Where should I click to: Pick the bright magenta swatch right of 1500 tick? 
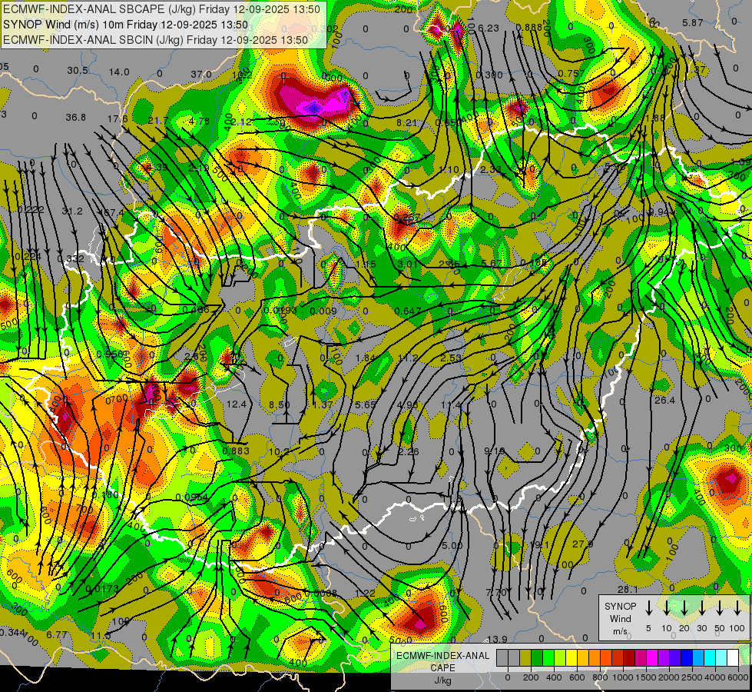[652, 657]
